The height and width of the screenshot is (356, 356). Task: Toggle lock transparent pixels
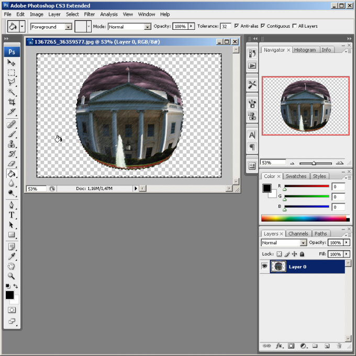(279, 254)
